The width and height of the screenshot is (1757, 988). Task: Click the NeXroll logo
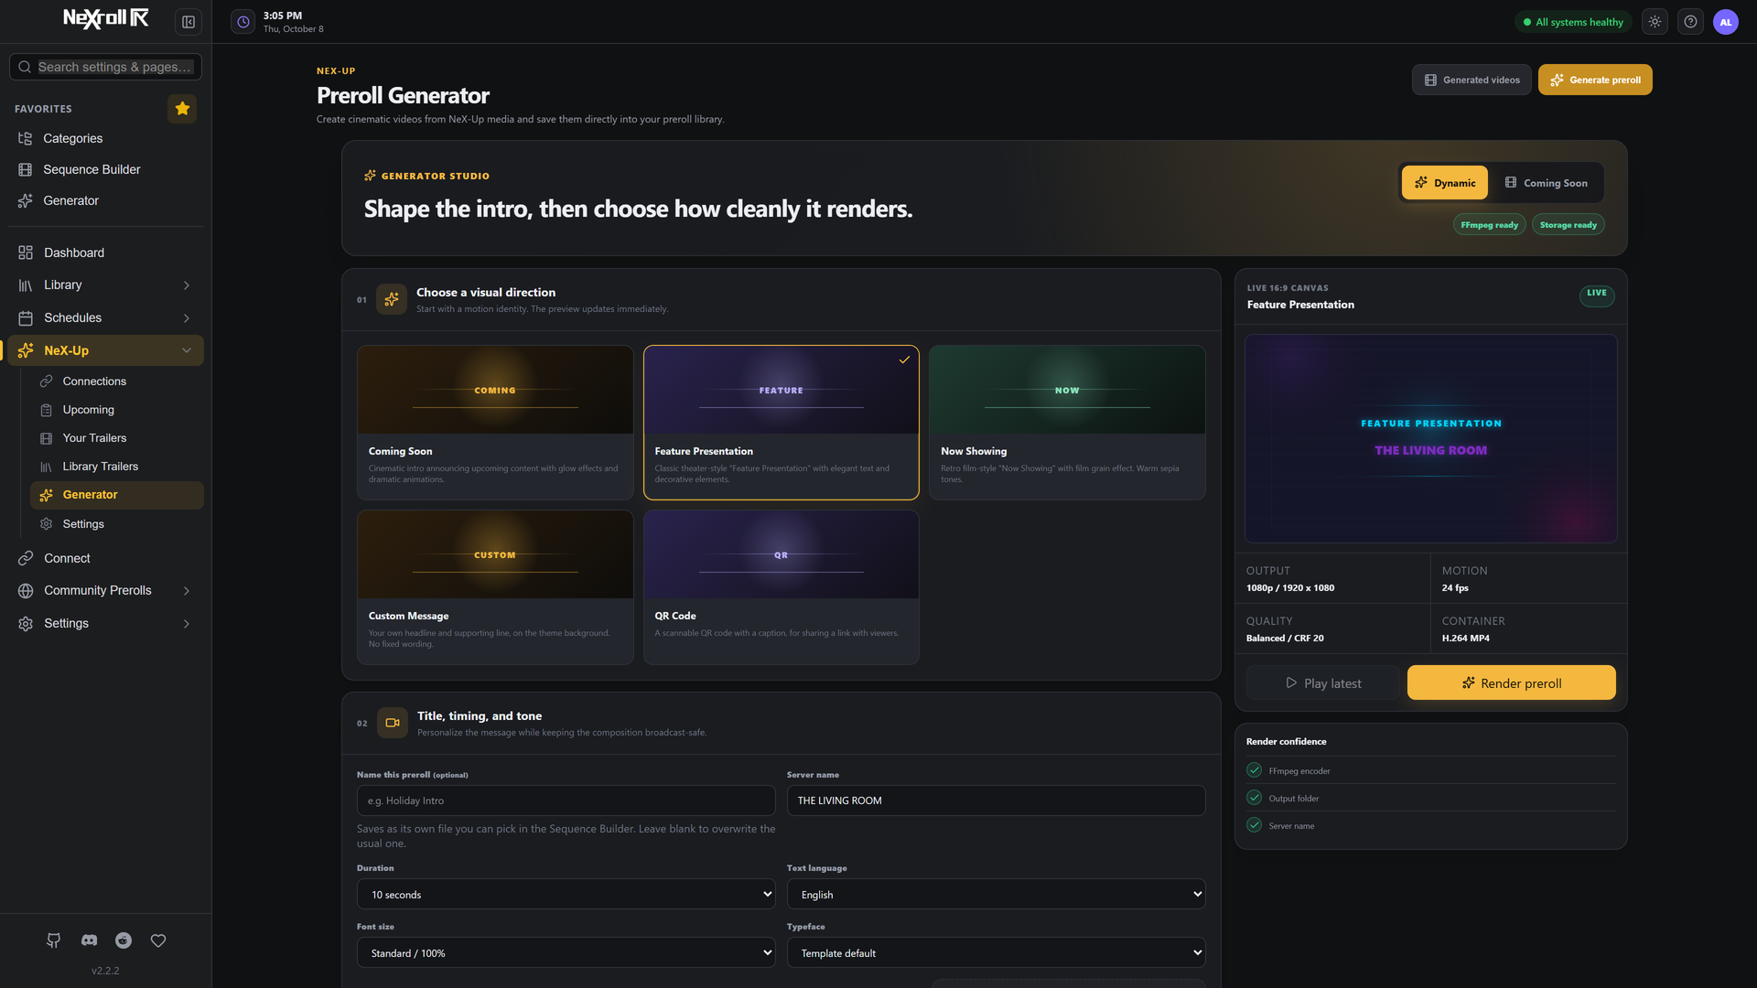[105, 18]
